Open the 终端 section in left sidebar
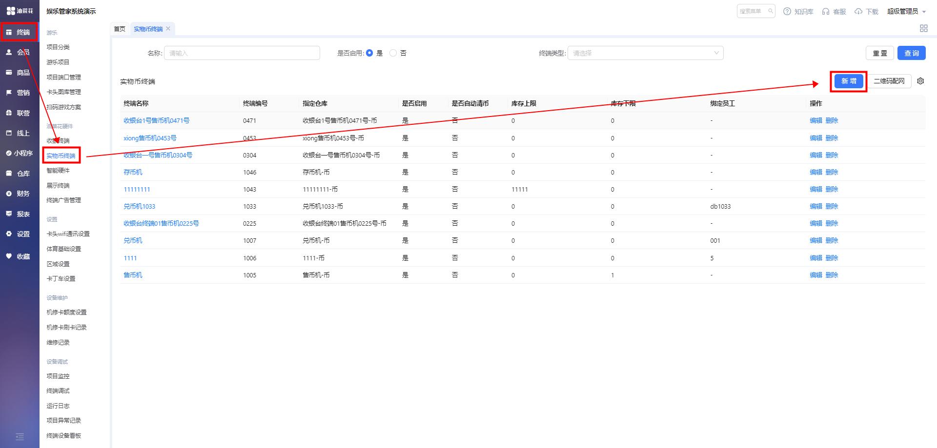This screenshot has width=937, height=448. tap(19, 32)
